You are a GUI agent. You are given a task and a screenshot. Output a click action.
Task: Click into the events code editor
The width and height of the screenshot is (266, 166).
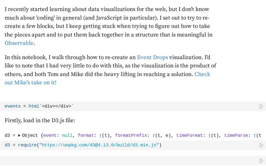[125, 106]
